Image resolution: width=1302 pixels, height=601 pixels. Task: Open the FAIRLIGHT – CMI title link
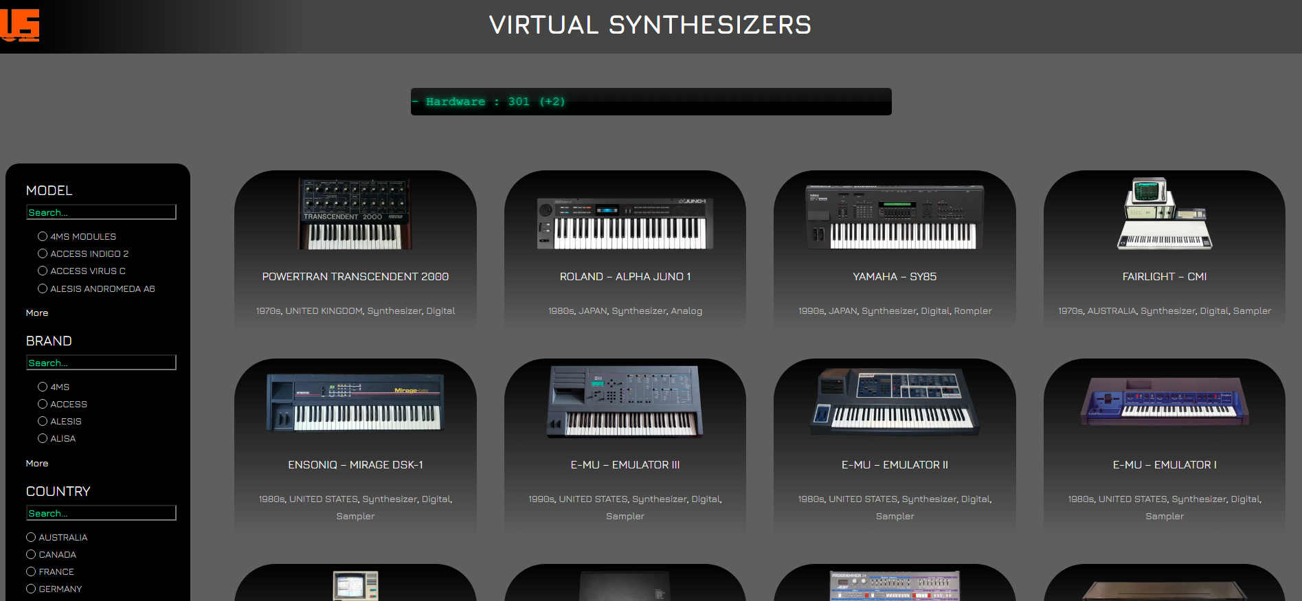(x=1165, y=276)
